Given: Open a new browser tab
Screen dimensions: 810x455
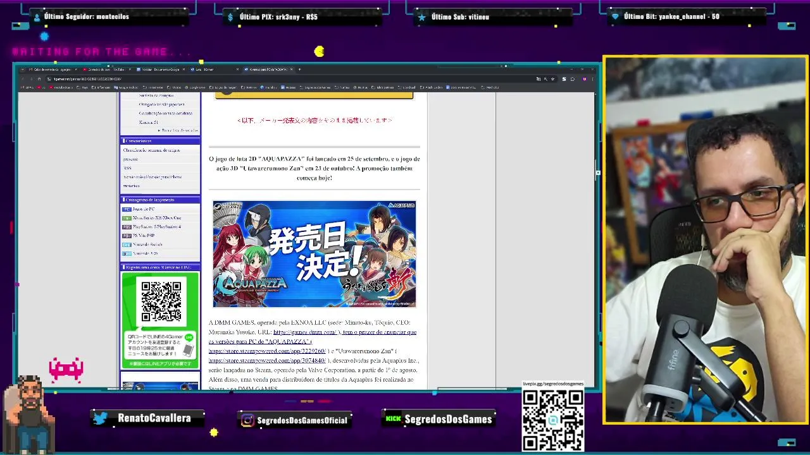Looking at the screenshot, I should pos(300,70).
